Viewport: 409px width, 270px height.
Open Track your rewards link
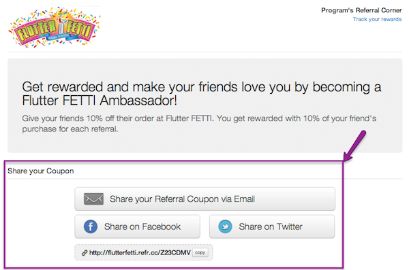(x=377, y=19)
